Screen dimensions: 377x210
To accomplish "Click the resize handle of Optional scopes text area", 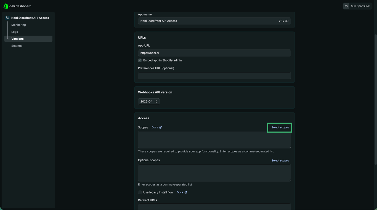I will pos(290,180).
